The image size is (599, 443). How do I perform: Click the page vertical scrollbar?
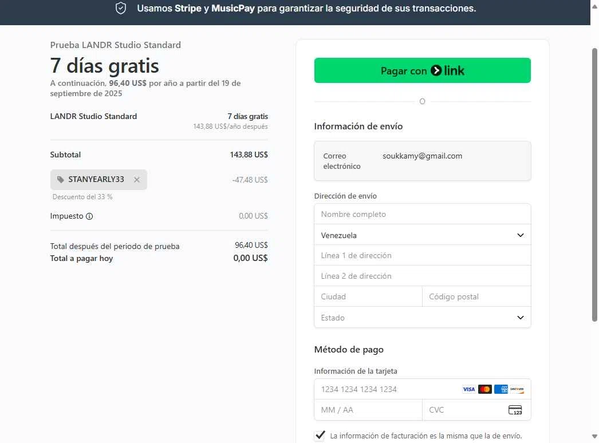[594, 185]
